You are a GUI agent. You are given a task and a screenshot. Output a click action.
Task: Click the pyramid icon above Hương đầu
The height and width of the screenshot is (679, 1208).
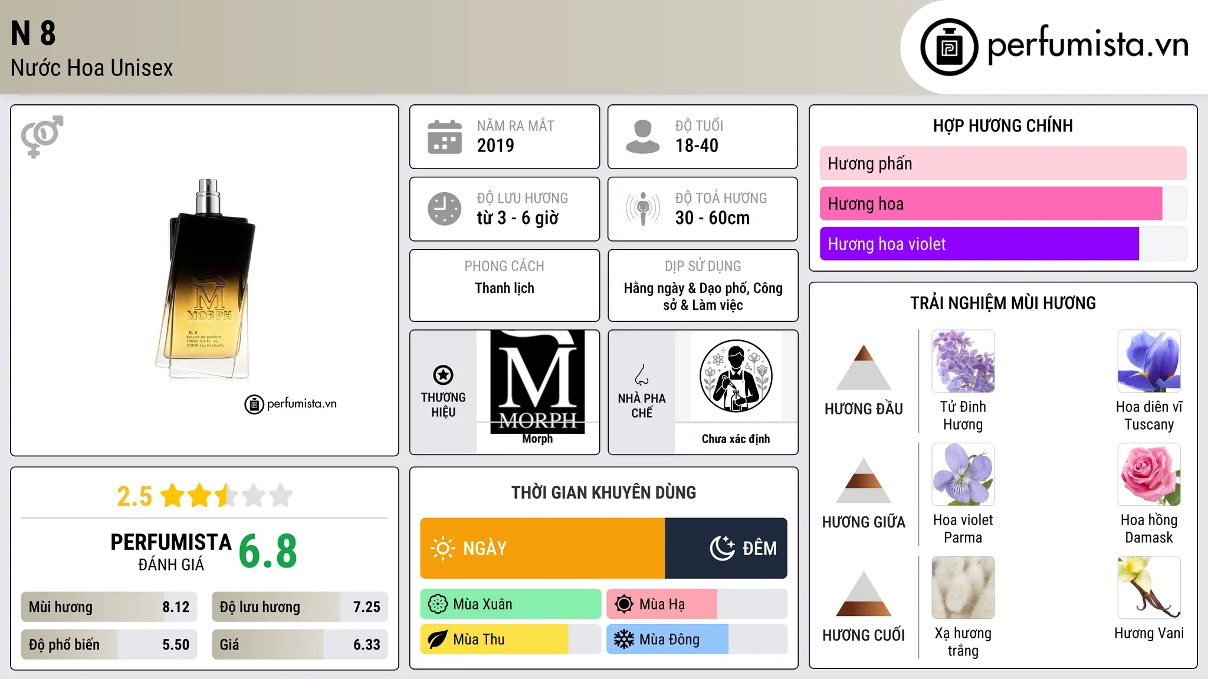pyautogui.click(x=864, y=367)
